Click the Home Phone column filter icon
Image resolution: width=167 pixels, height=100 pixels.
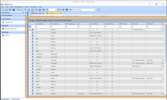(90, 27)
